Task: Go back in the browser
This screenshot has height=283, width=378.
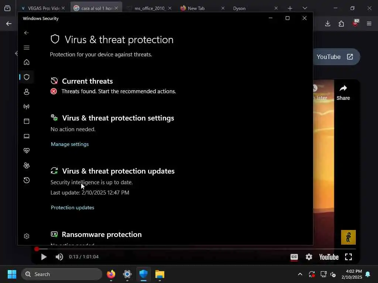Action: point(9,24)
